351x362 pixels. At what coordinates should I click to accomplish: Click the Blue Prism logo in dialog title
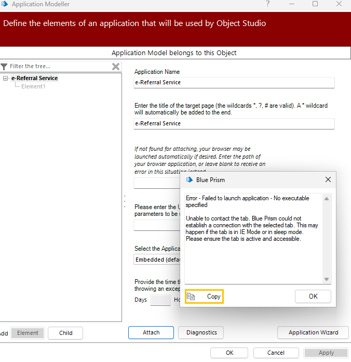tap(189, 179)
